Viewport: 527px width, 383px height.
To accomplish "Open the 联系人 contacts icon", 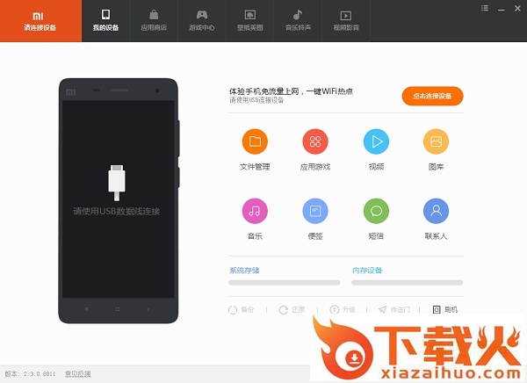I will [436, 211].
